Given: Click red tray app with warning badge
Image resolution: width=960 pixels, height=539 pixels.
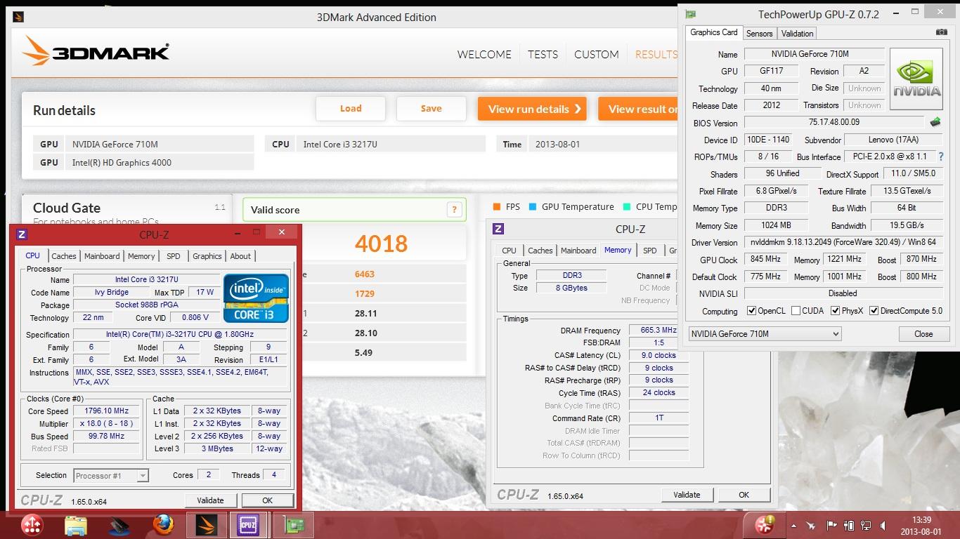Looking at the screenshot, I should click(765, 524).
